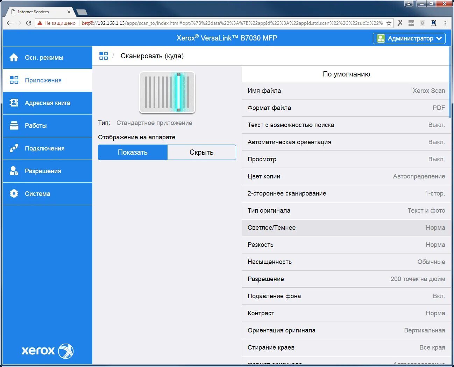
Task: Open Разрешение 200 точек на дюйм row
Action: coord(346,279)
